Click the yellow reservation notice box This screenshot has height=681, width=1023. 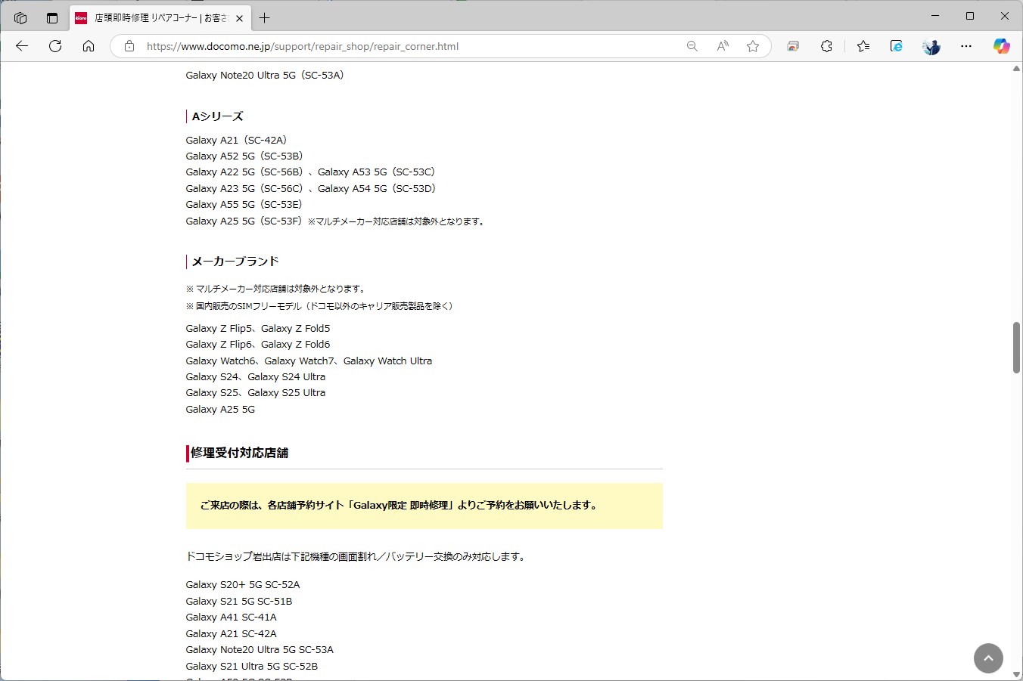point(424,506)
